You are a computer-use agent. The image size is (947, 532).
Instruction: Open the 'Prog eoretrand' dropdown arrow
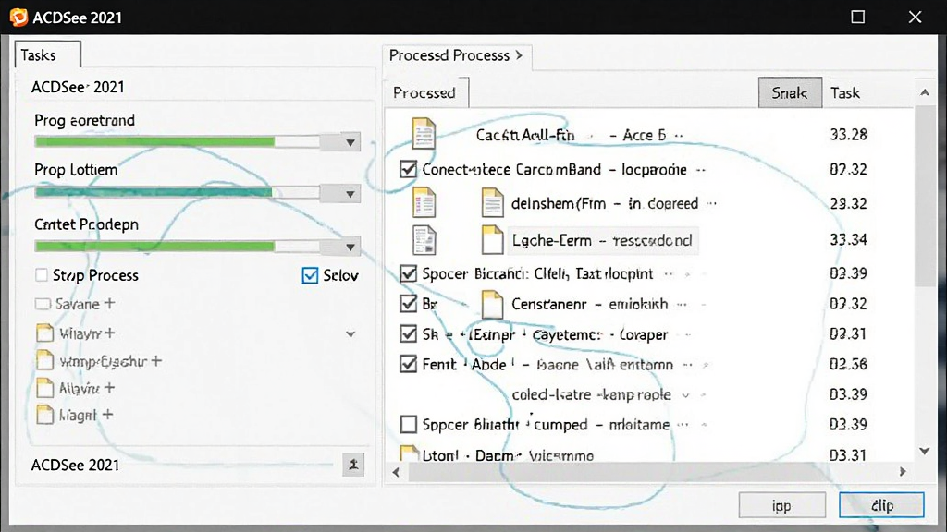pyautogui.click(x=350, y=142)
